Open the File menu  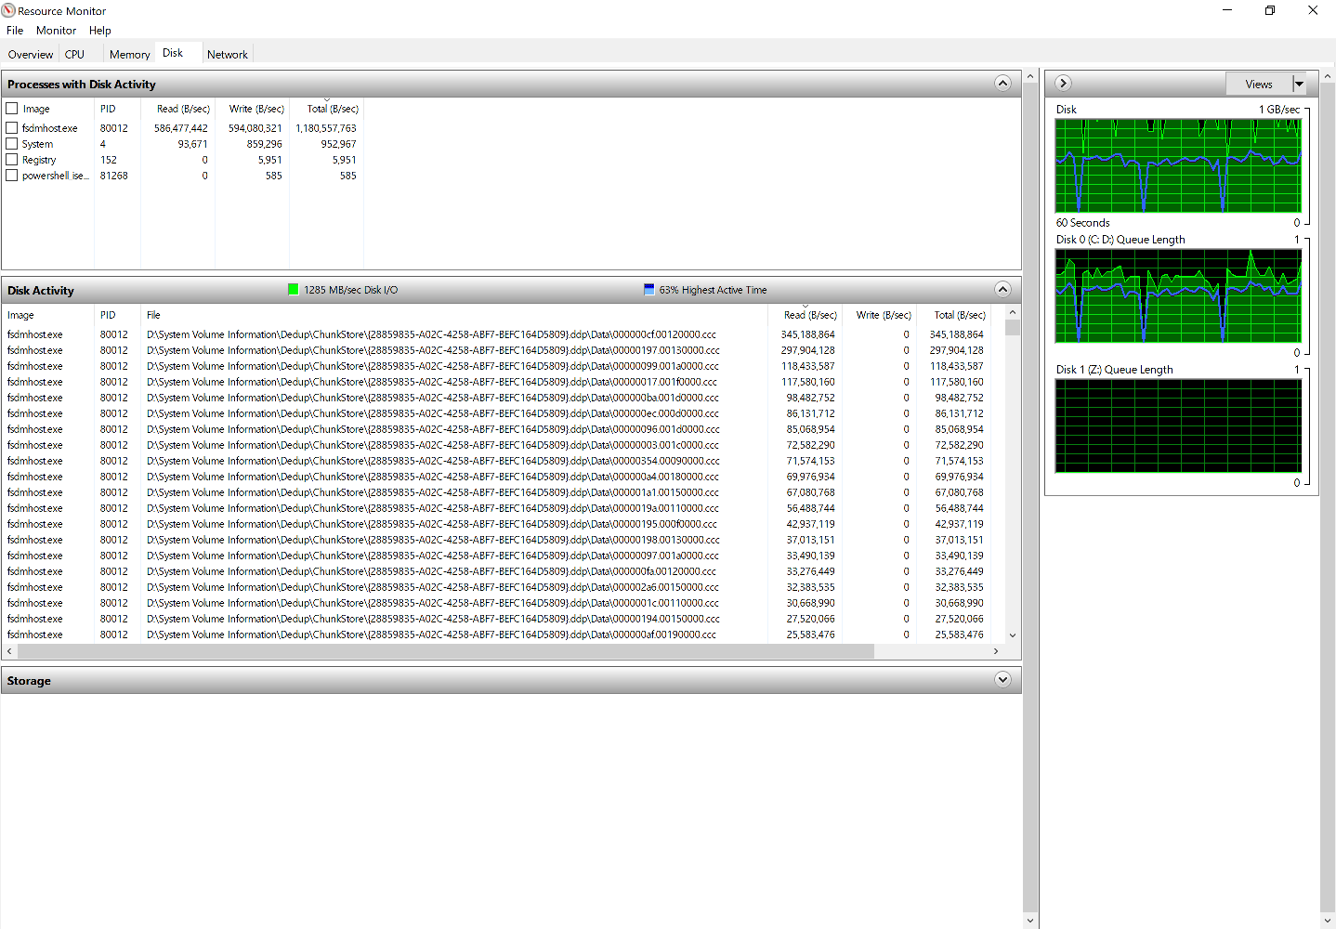click(15, 31)
